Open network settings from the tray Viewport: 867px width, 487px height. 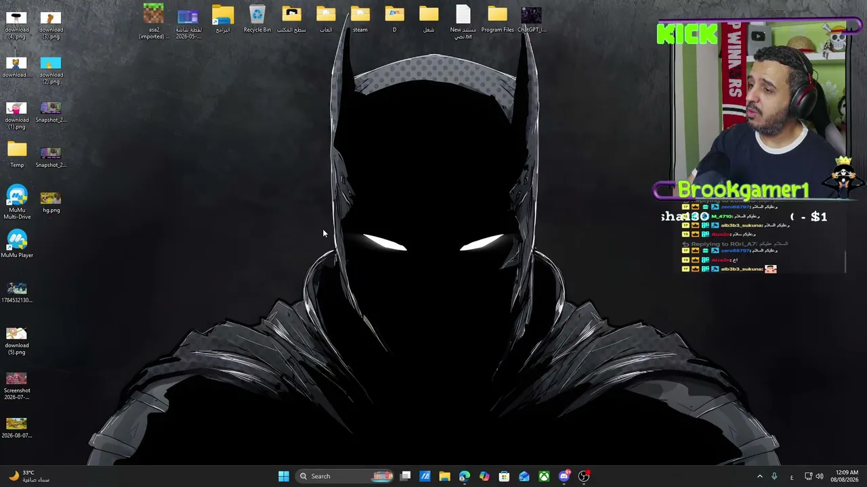coord(809,477)
